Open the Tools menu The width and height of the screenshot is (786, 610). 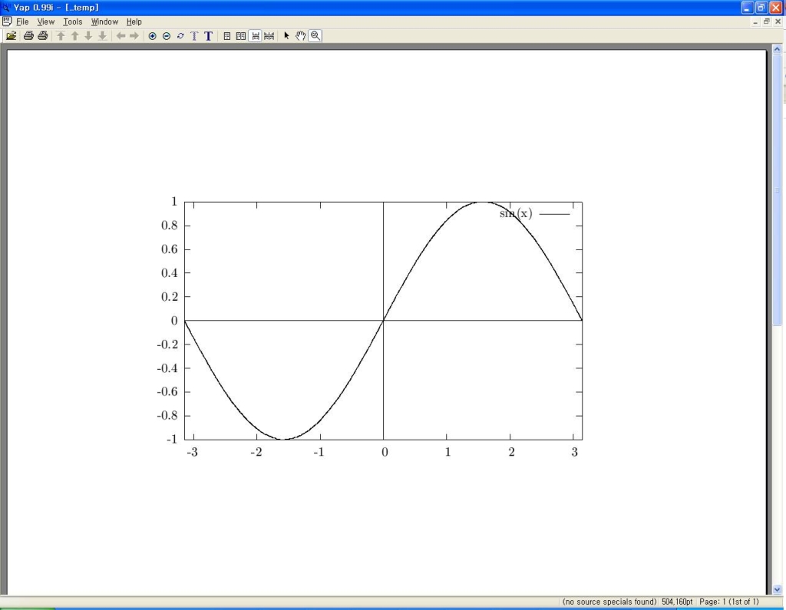coord(73,21)
